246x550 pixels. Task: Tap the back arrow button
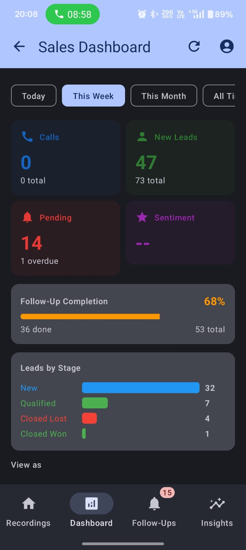(x=19, y=46)
